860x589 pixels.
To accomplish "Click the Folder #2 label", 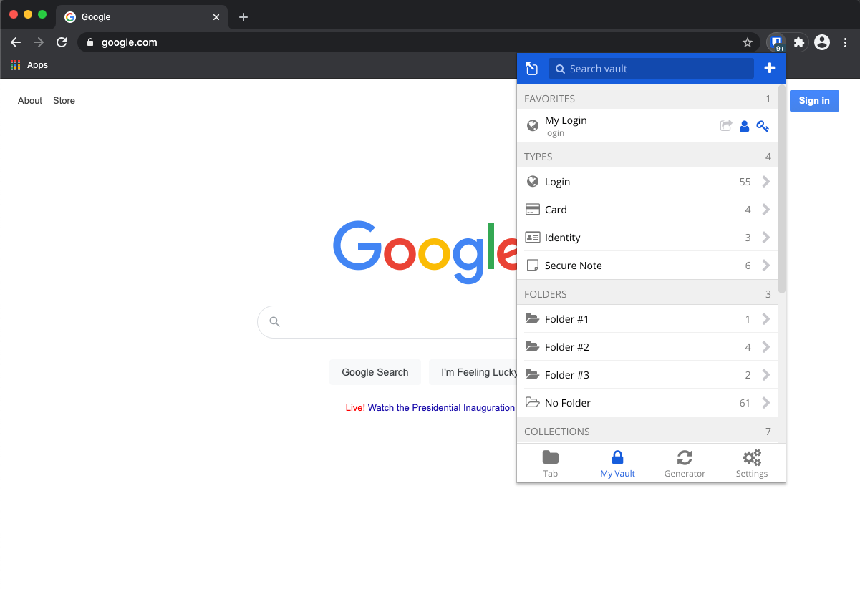I will point(567,347).
